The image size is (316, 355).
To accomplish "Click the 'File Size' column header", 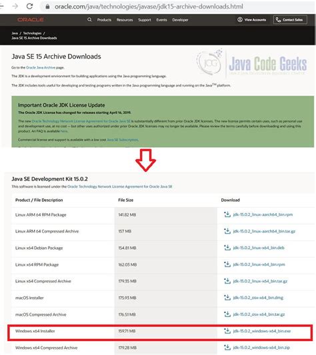I will coord(126,200).
